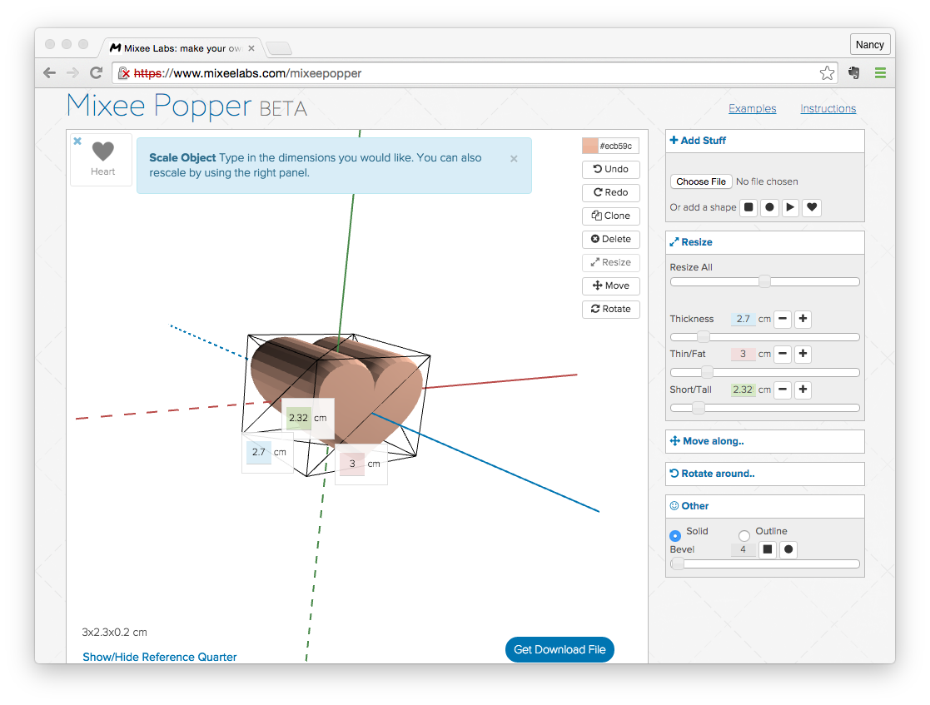
Task: Add a circle shape
Action: [x=770, y=207]
